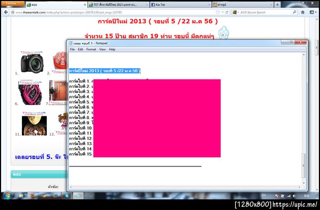Click the pink watch image number 6

pyautogui.click(x=30, y=93)
